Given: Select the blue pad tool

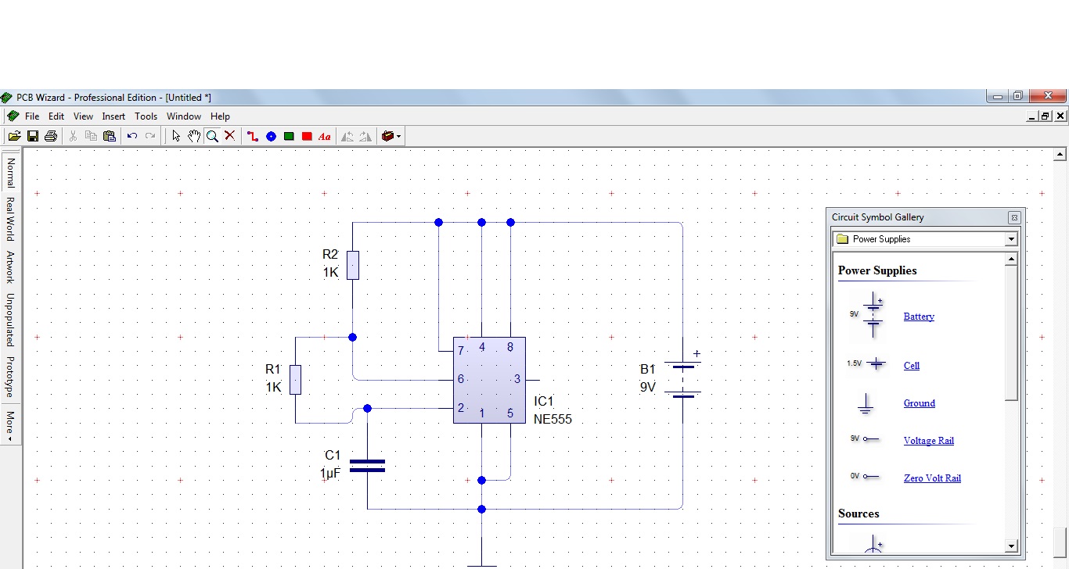Looking at the screenshot, I should tap(271, 136).
